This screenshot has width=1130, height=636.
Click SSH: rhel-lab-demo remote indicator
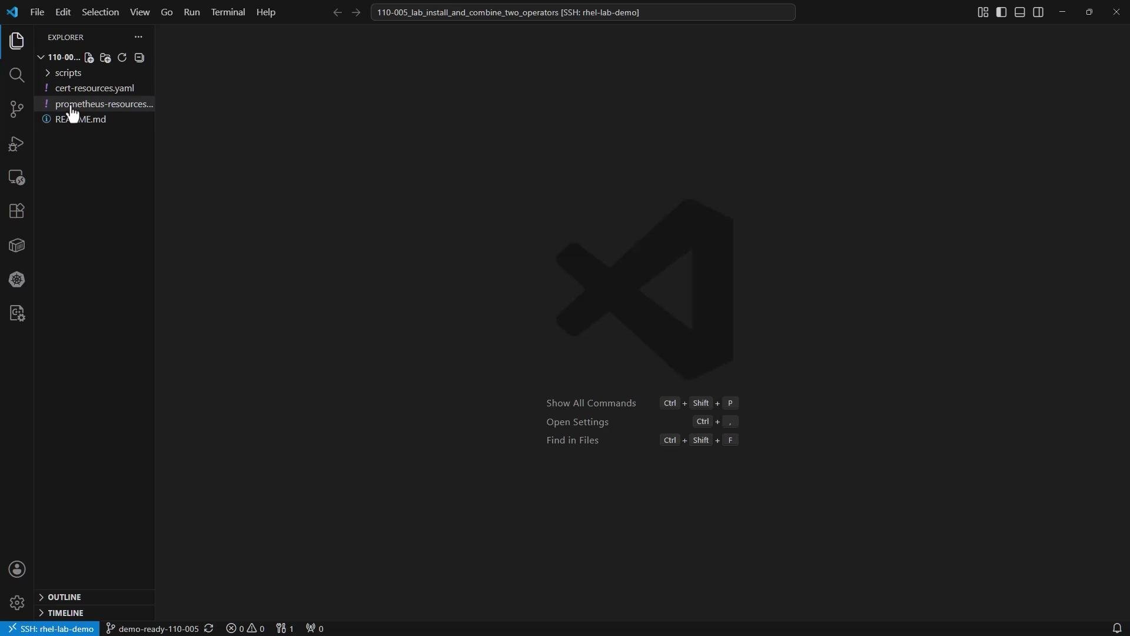[51, 629]
